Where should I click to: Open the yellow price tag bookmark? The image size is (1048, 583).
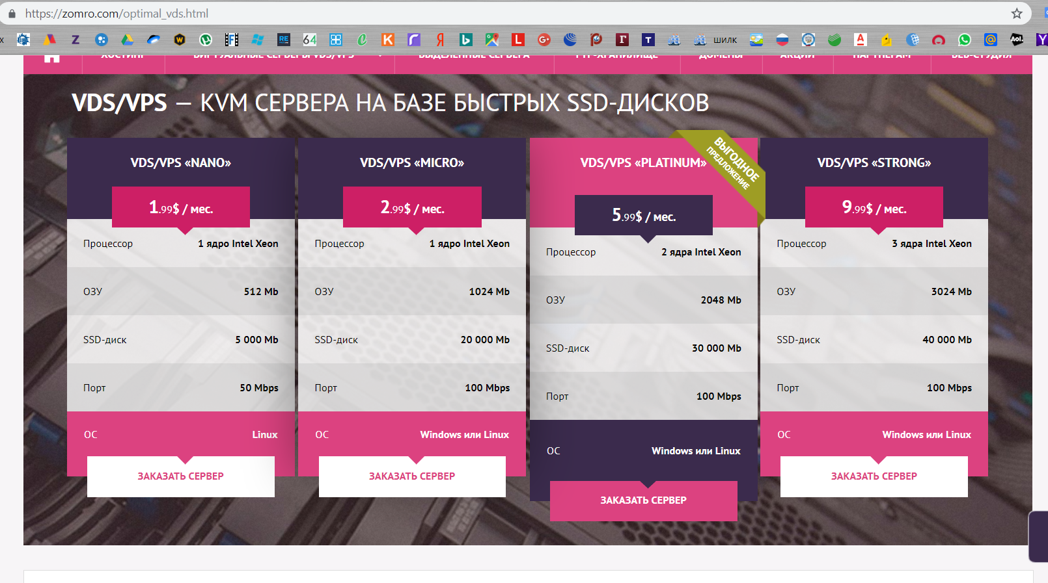887,40
